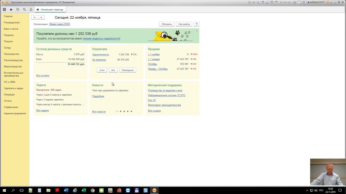Open TeamViewer from the taskbar
Screen dimensions: 346x194
128,190
